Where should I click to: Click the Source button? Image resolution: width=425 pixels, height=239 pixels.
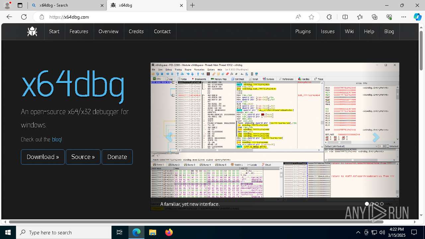[83, 157]
